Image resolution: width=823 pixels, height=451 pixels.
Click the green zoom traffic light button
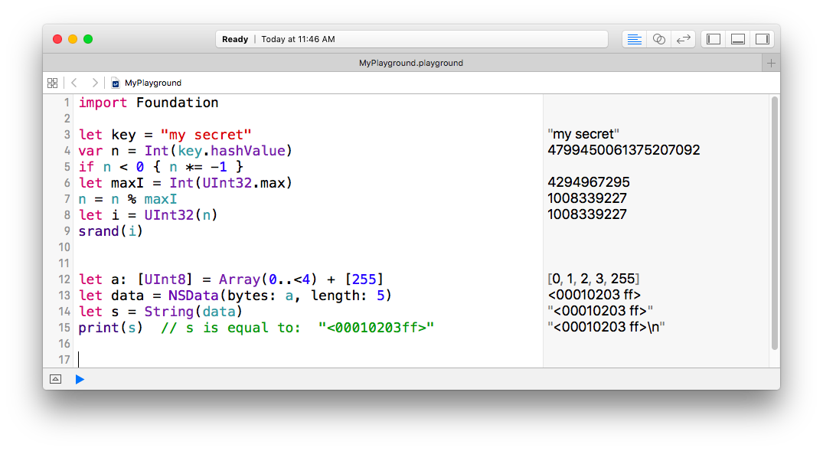(x=87, y=38)
